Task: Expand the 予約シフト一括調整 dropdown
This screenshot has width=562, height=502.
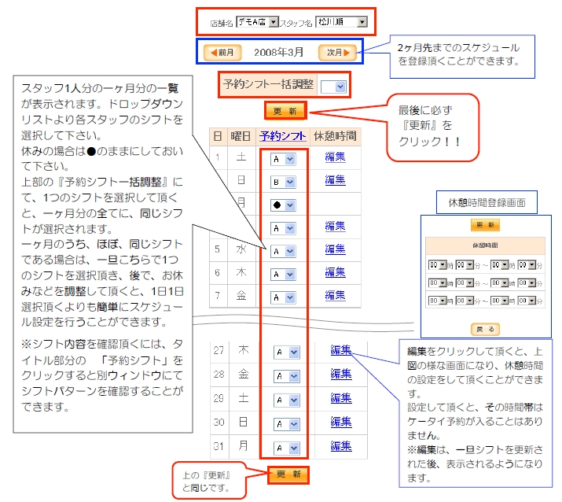Action: (334, 86)
